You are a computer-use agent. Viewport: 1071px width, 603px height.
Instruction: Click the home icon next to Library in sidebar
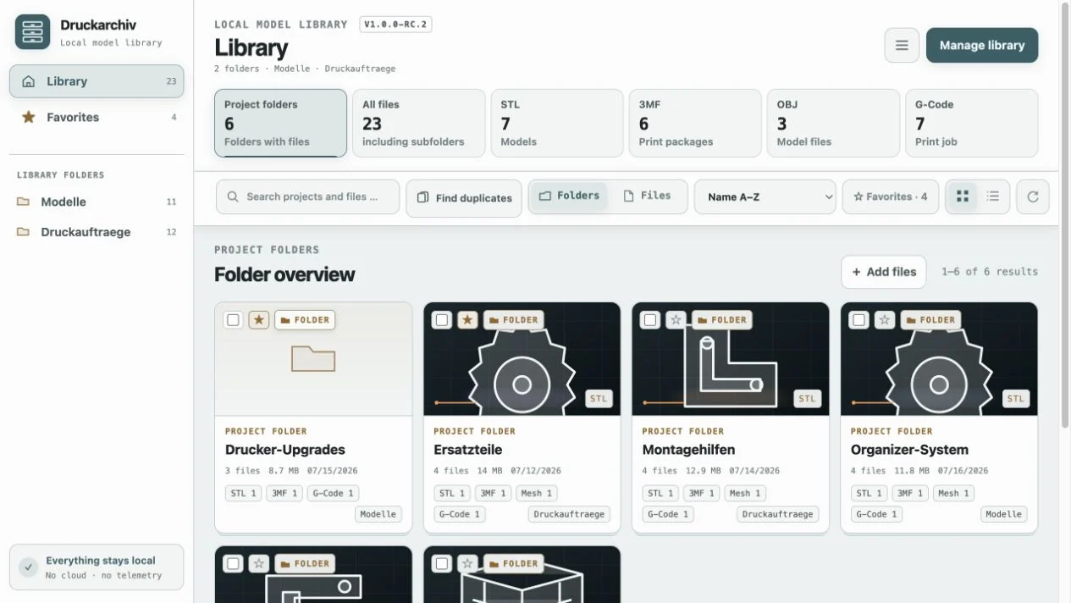29,81
